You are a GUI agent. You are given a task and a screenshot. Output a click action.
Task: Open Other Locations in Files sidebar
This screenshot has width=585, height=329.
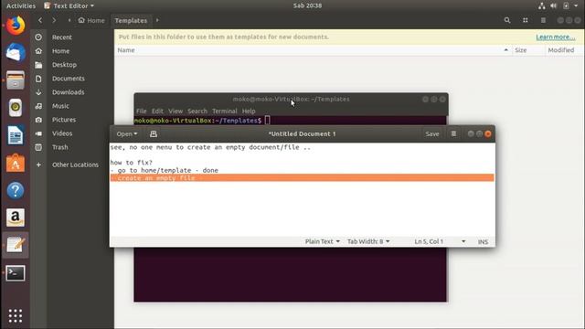75,164
